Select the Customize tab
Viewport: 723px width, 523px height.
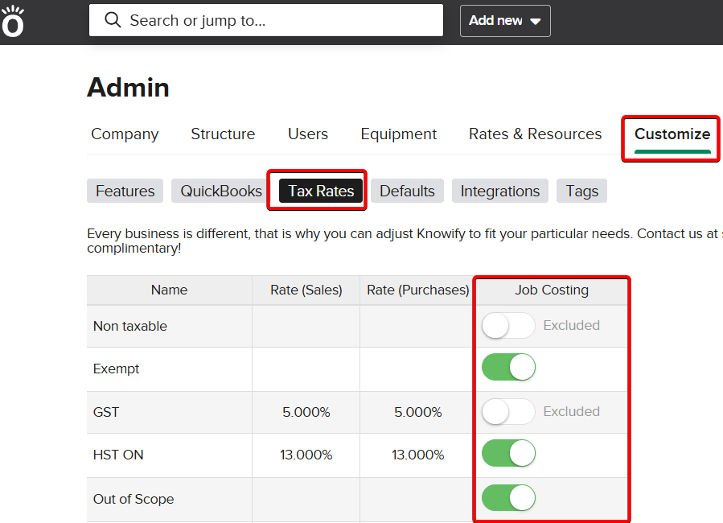click(x=672, y=134)
